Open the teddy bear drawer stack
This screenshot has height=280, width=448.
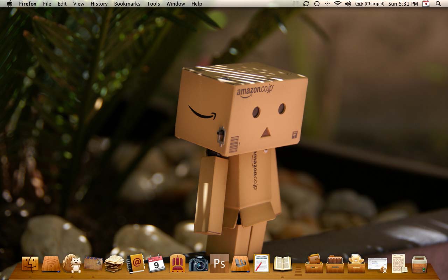(x=356, y=264)
